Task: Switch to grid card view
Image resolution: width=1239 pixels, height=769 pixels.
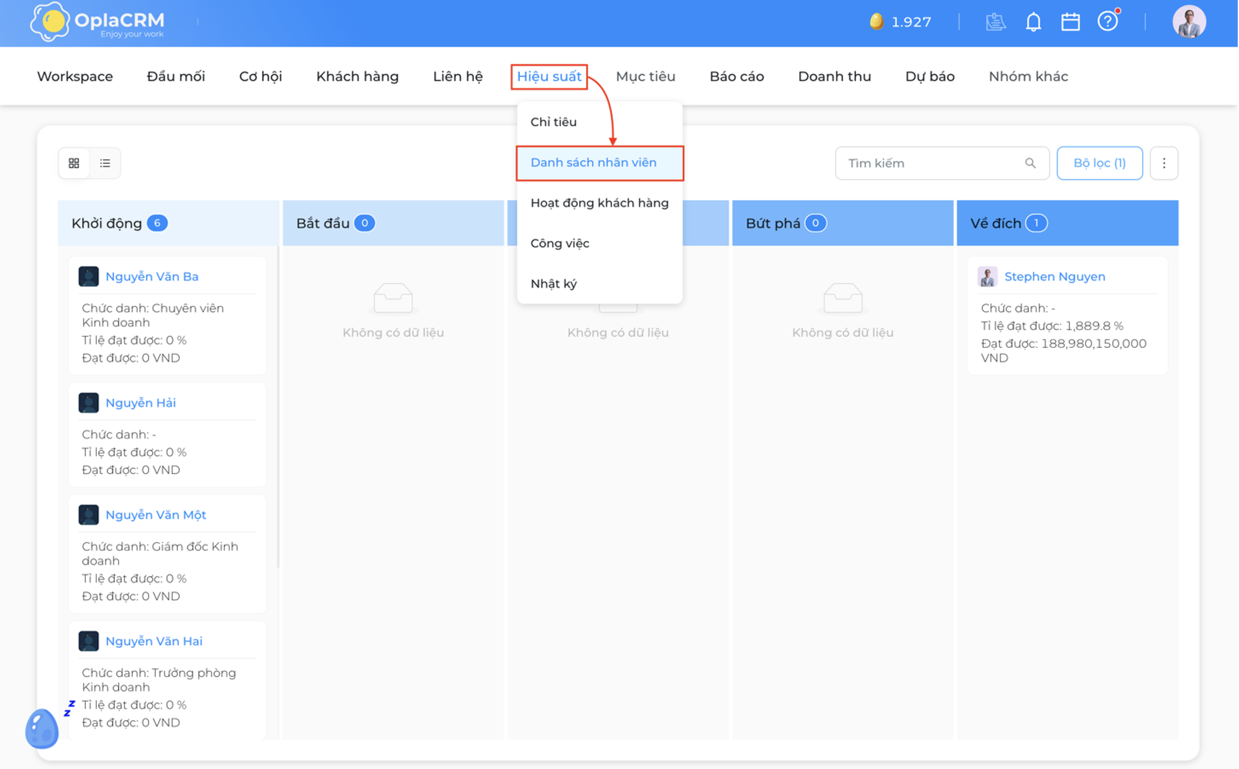Action: coord(74,163)
